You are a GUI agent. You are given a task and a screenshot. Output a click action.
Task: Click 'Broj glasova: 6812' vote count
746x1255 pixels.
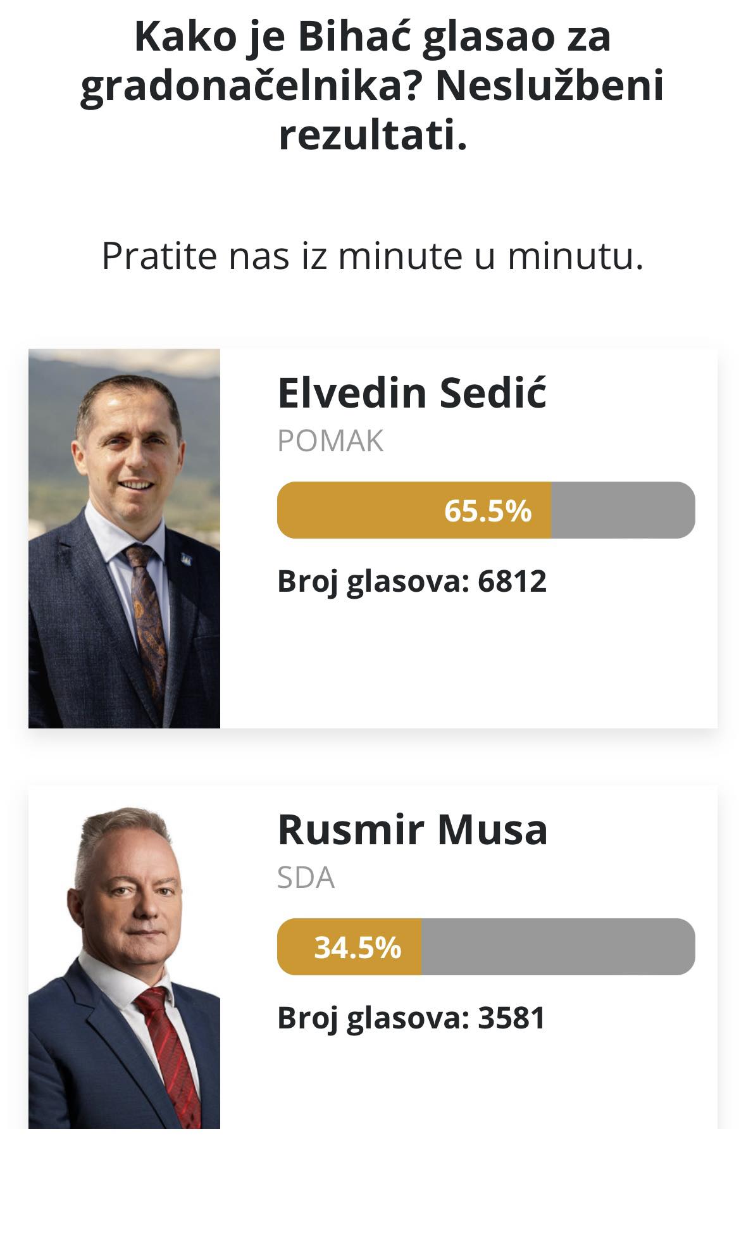click(x=412, y=581)
